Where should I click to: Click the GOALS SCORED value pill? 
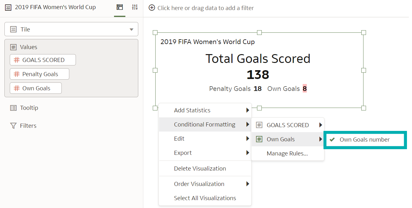[43, 60]
